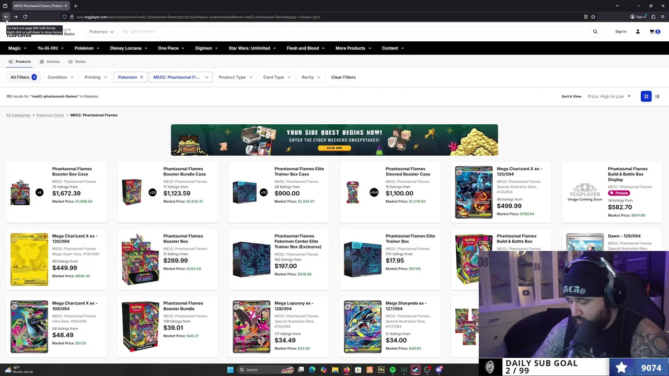The width and height of the screenshot is (669, 376).
Task: Open the Flesh and Blood menu
Action: (306, 48)
